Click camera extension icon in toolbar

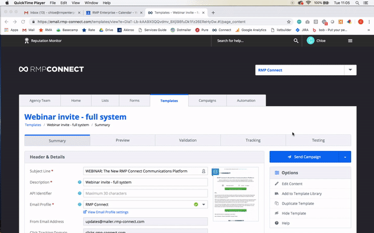307,22
